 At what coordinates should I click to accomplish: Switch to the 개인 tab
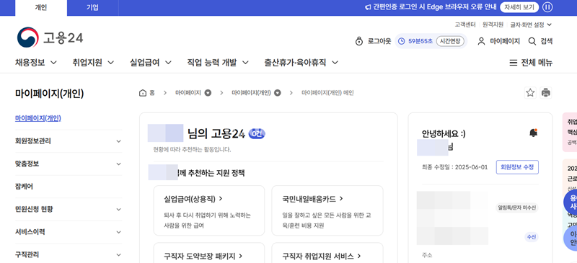(x=41, y=8)
